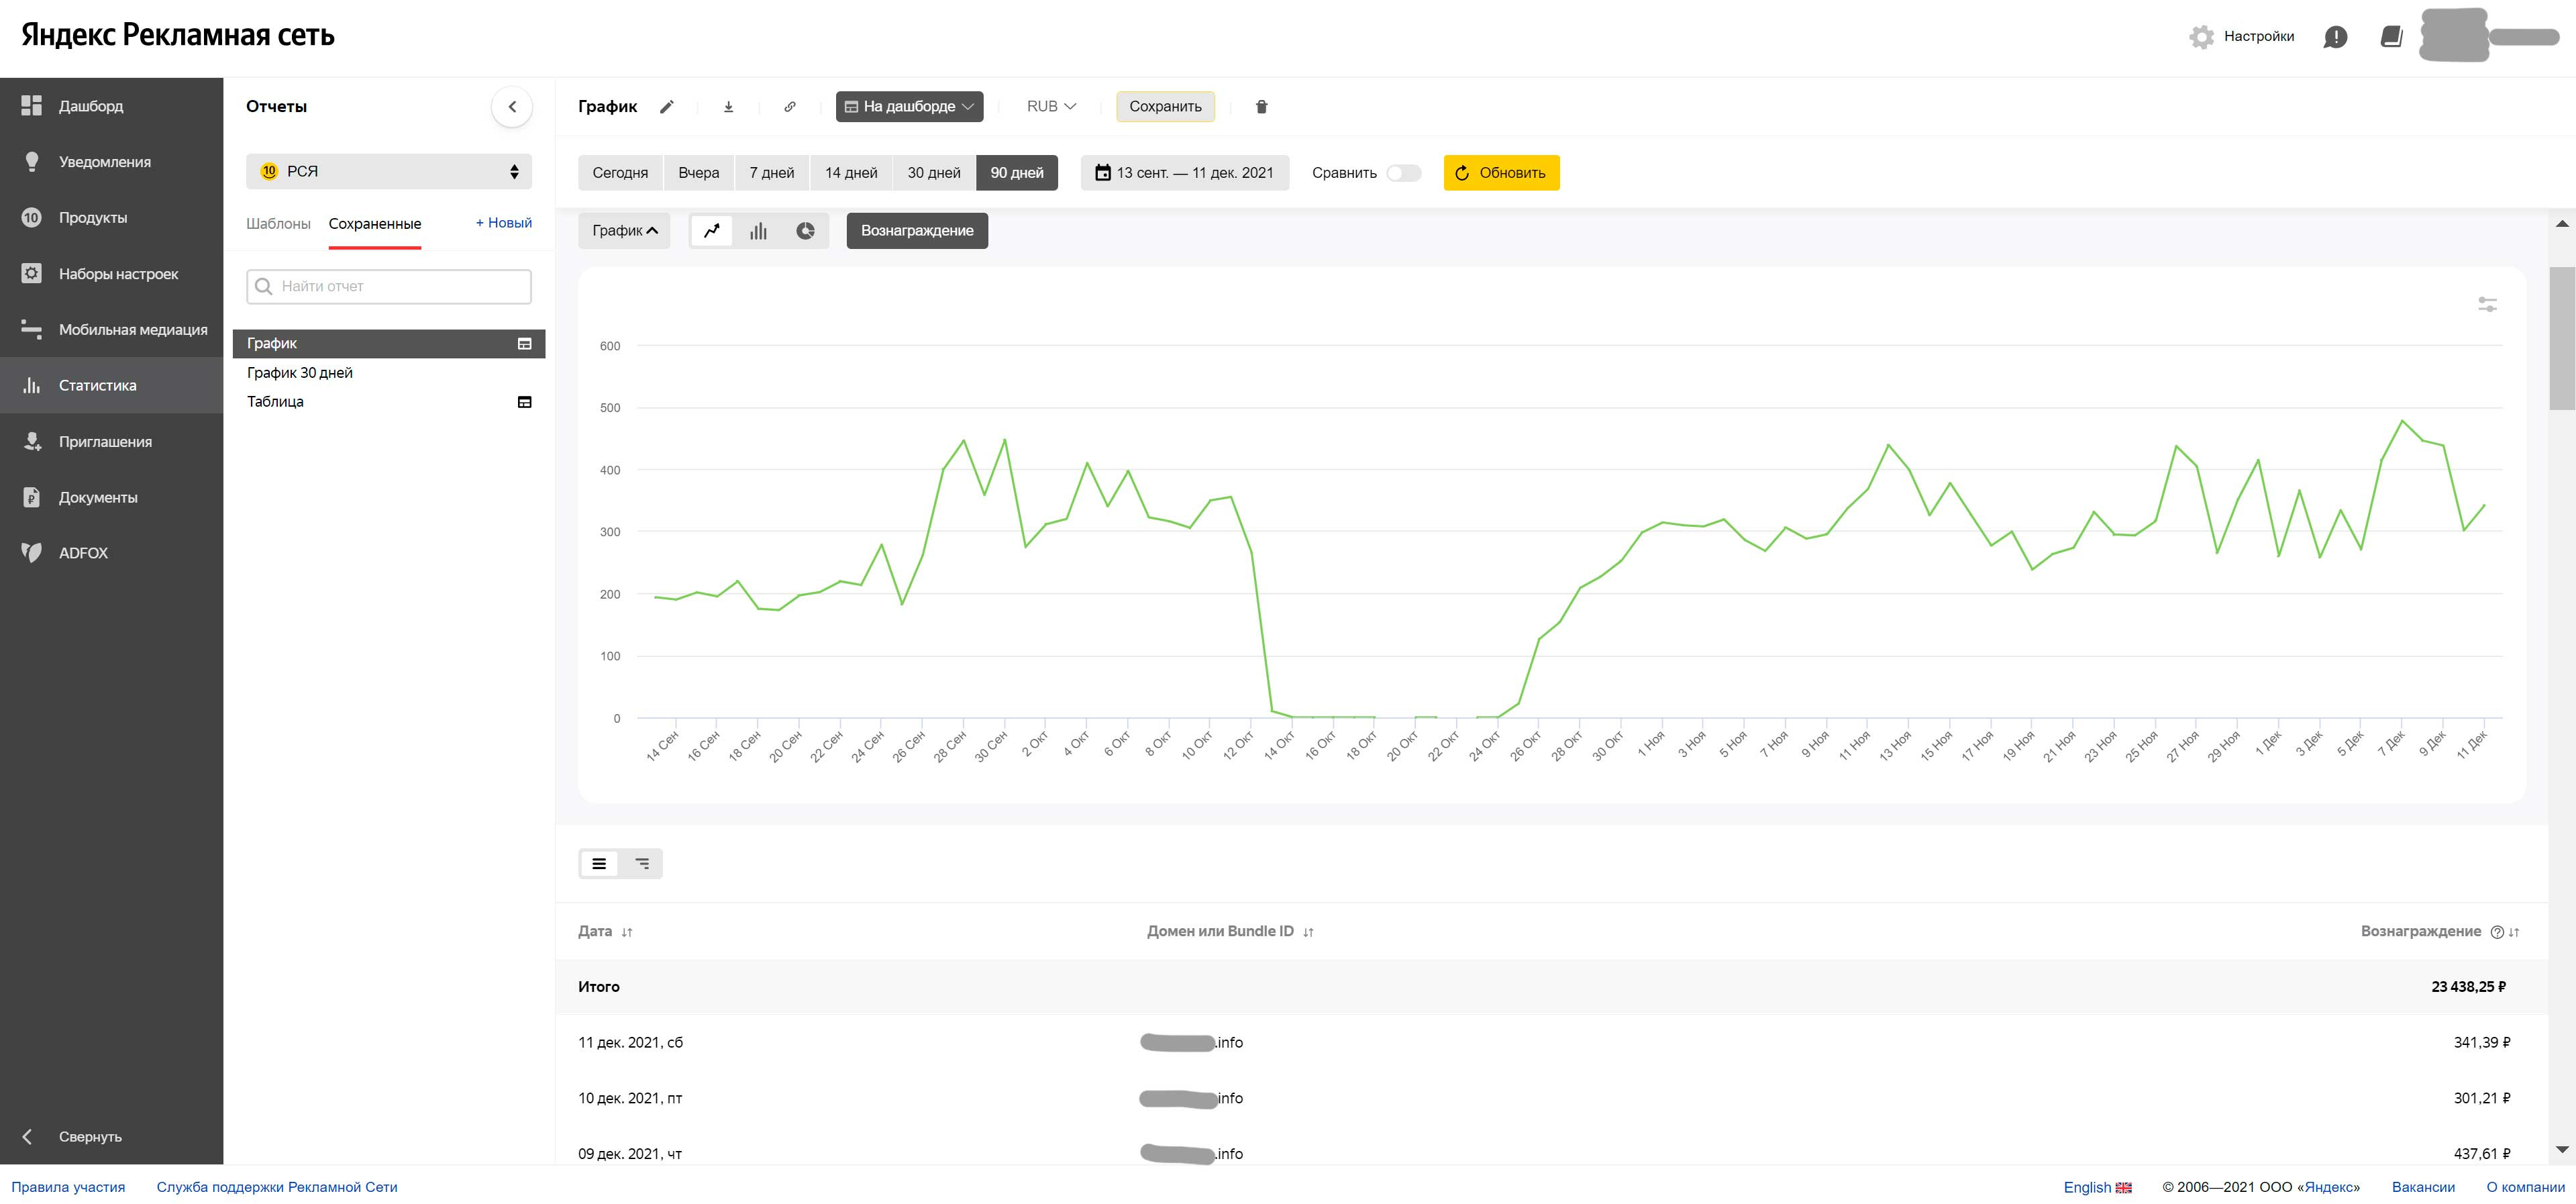The width and height of the screenshot is (2576, 1204).
Task: Click the download report icon
Action: point(728,107)
